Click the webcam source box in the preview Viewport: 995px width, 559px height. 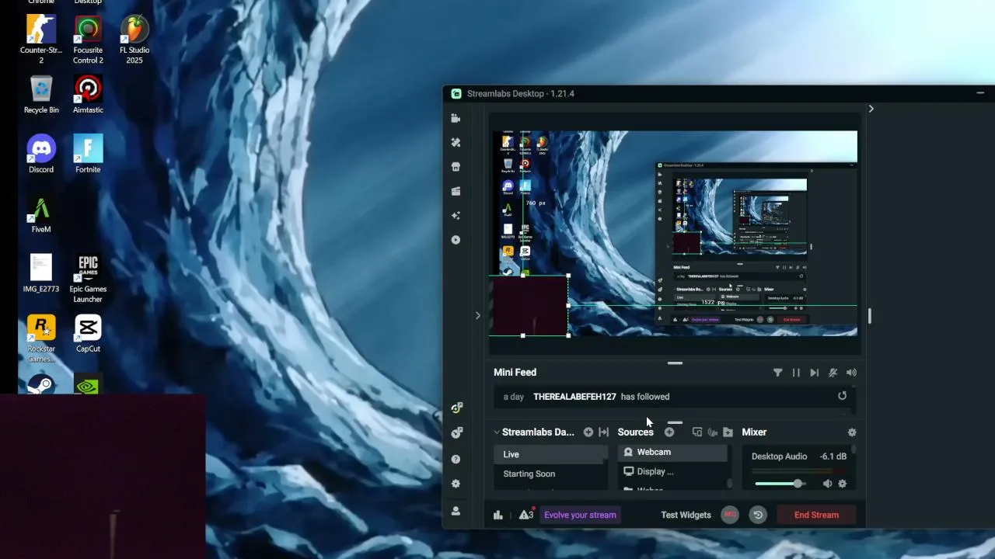[x=529, y=306]
